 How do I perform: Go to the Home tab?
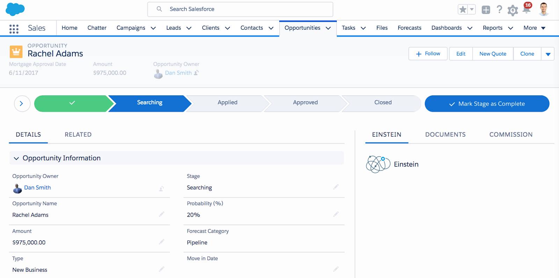[70, 28]
